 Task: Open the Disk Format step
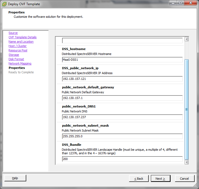[16, 59]
